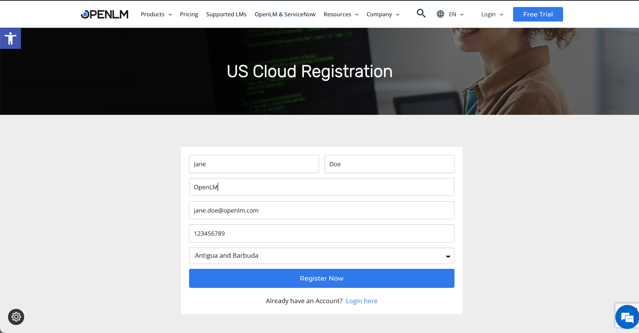Follow the Login here link
This screenshot has height=333, width=639.
click(361, 301)
